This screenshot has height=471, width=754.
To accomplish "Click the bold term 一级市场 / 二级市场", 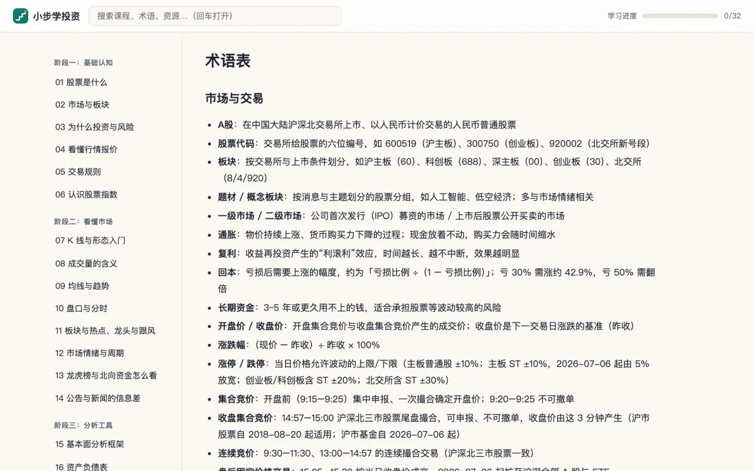I will [x=260, y=216].
